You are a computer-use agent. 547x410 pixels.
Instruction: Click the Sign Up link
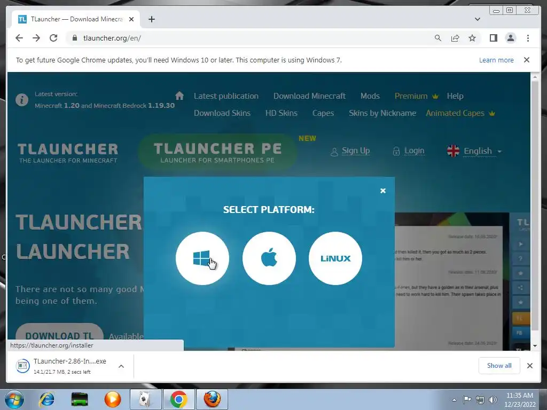point(355,151)
